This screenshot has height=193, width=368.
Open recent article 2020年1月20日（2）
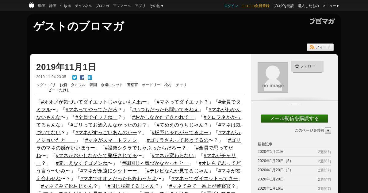click(x=275, y=170)
